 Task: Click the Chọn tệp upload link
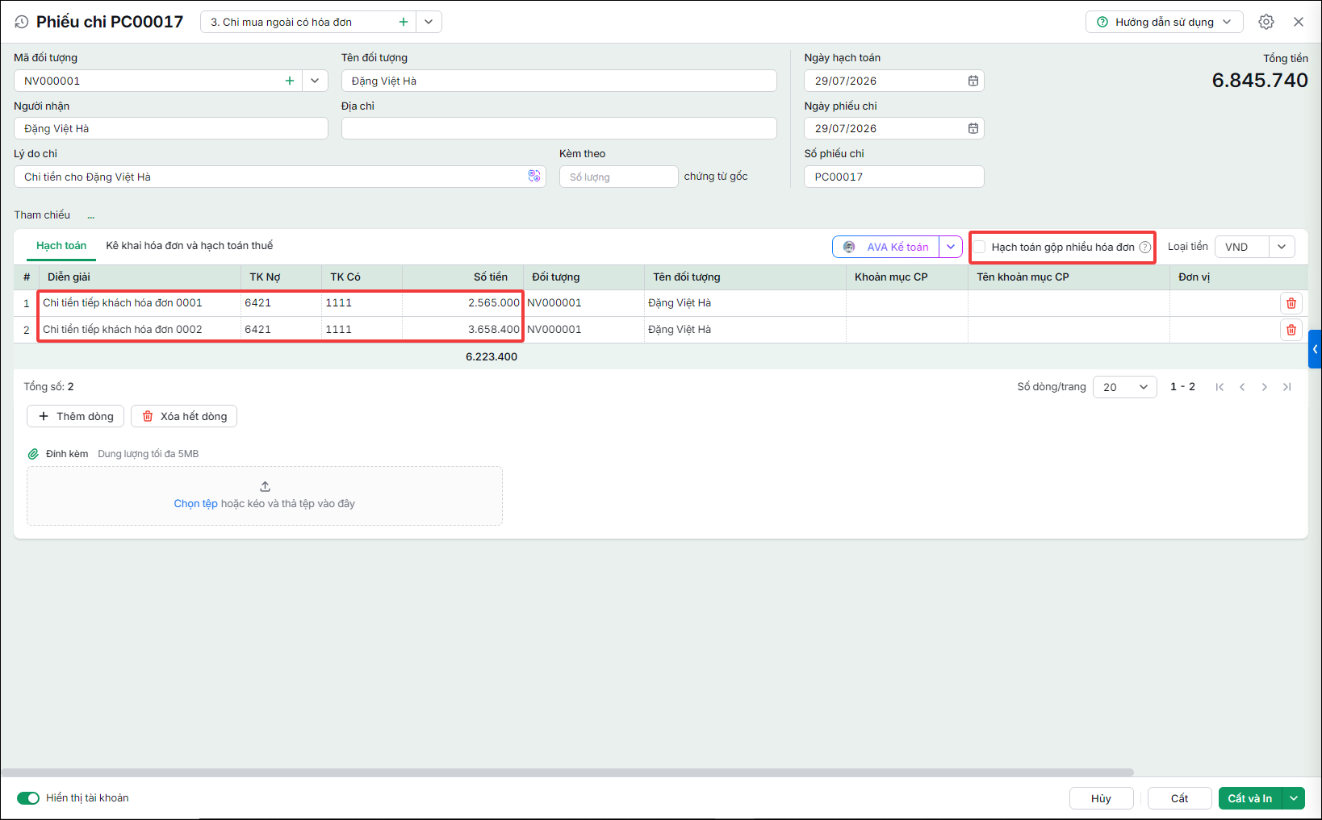click(x=196, y=503)
